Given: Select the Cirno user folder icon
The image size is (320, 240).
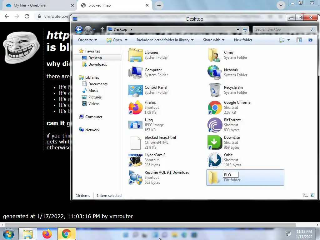Looking at the screenshot, I should (214, 55).
